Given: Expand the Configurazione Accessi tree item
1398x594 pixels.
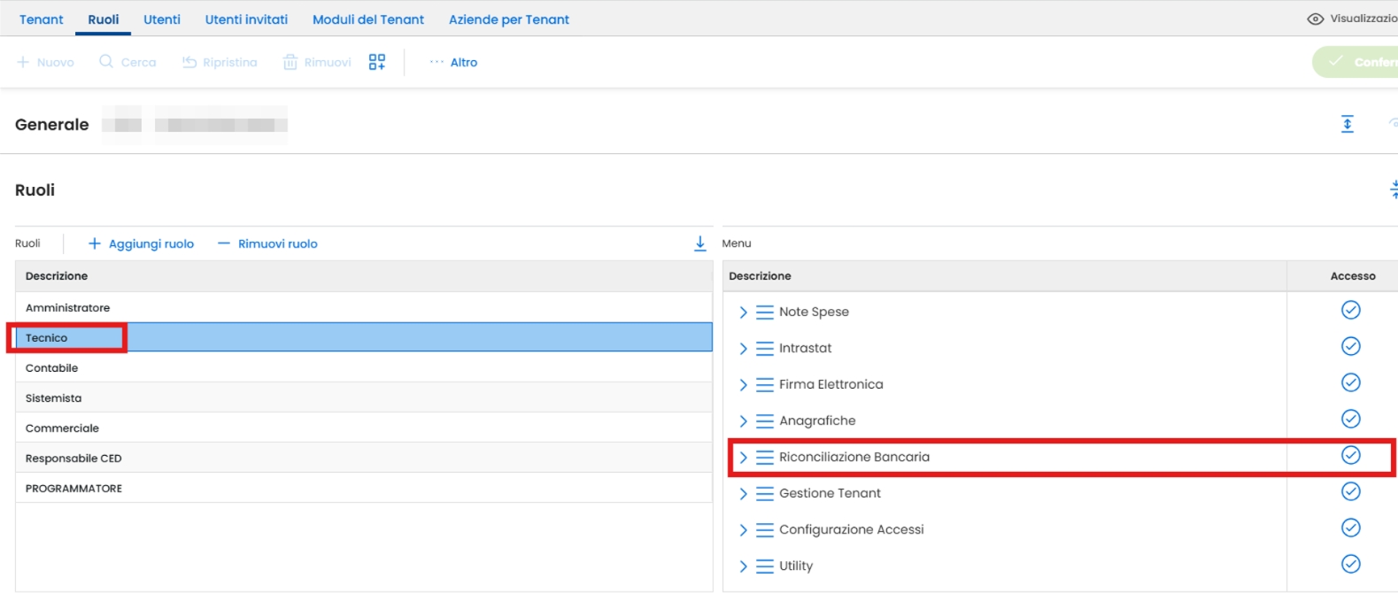Looking at the screenshot, I should 743,530.
